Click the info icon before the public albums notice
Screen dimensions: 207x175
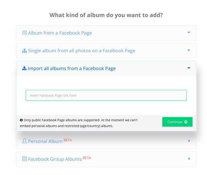pos(21,120)
